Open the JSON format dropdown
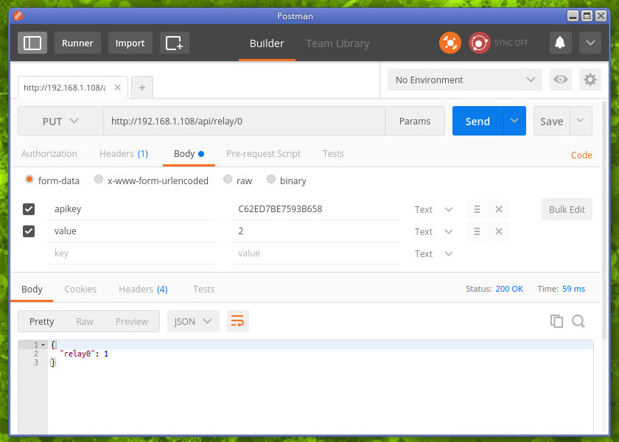The width and height of the screenshot is (619, 442). 193,321
